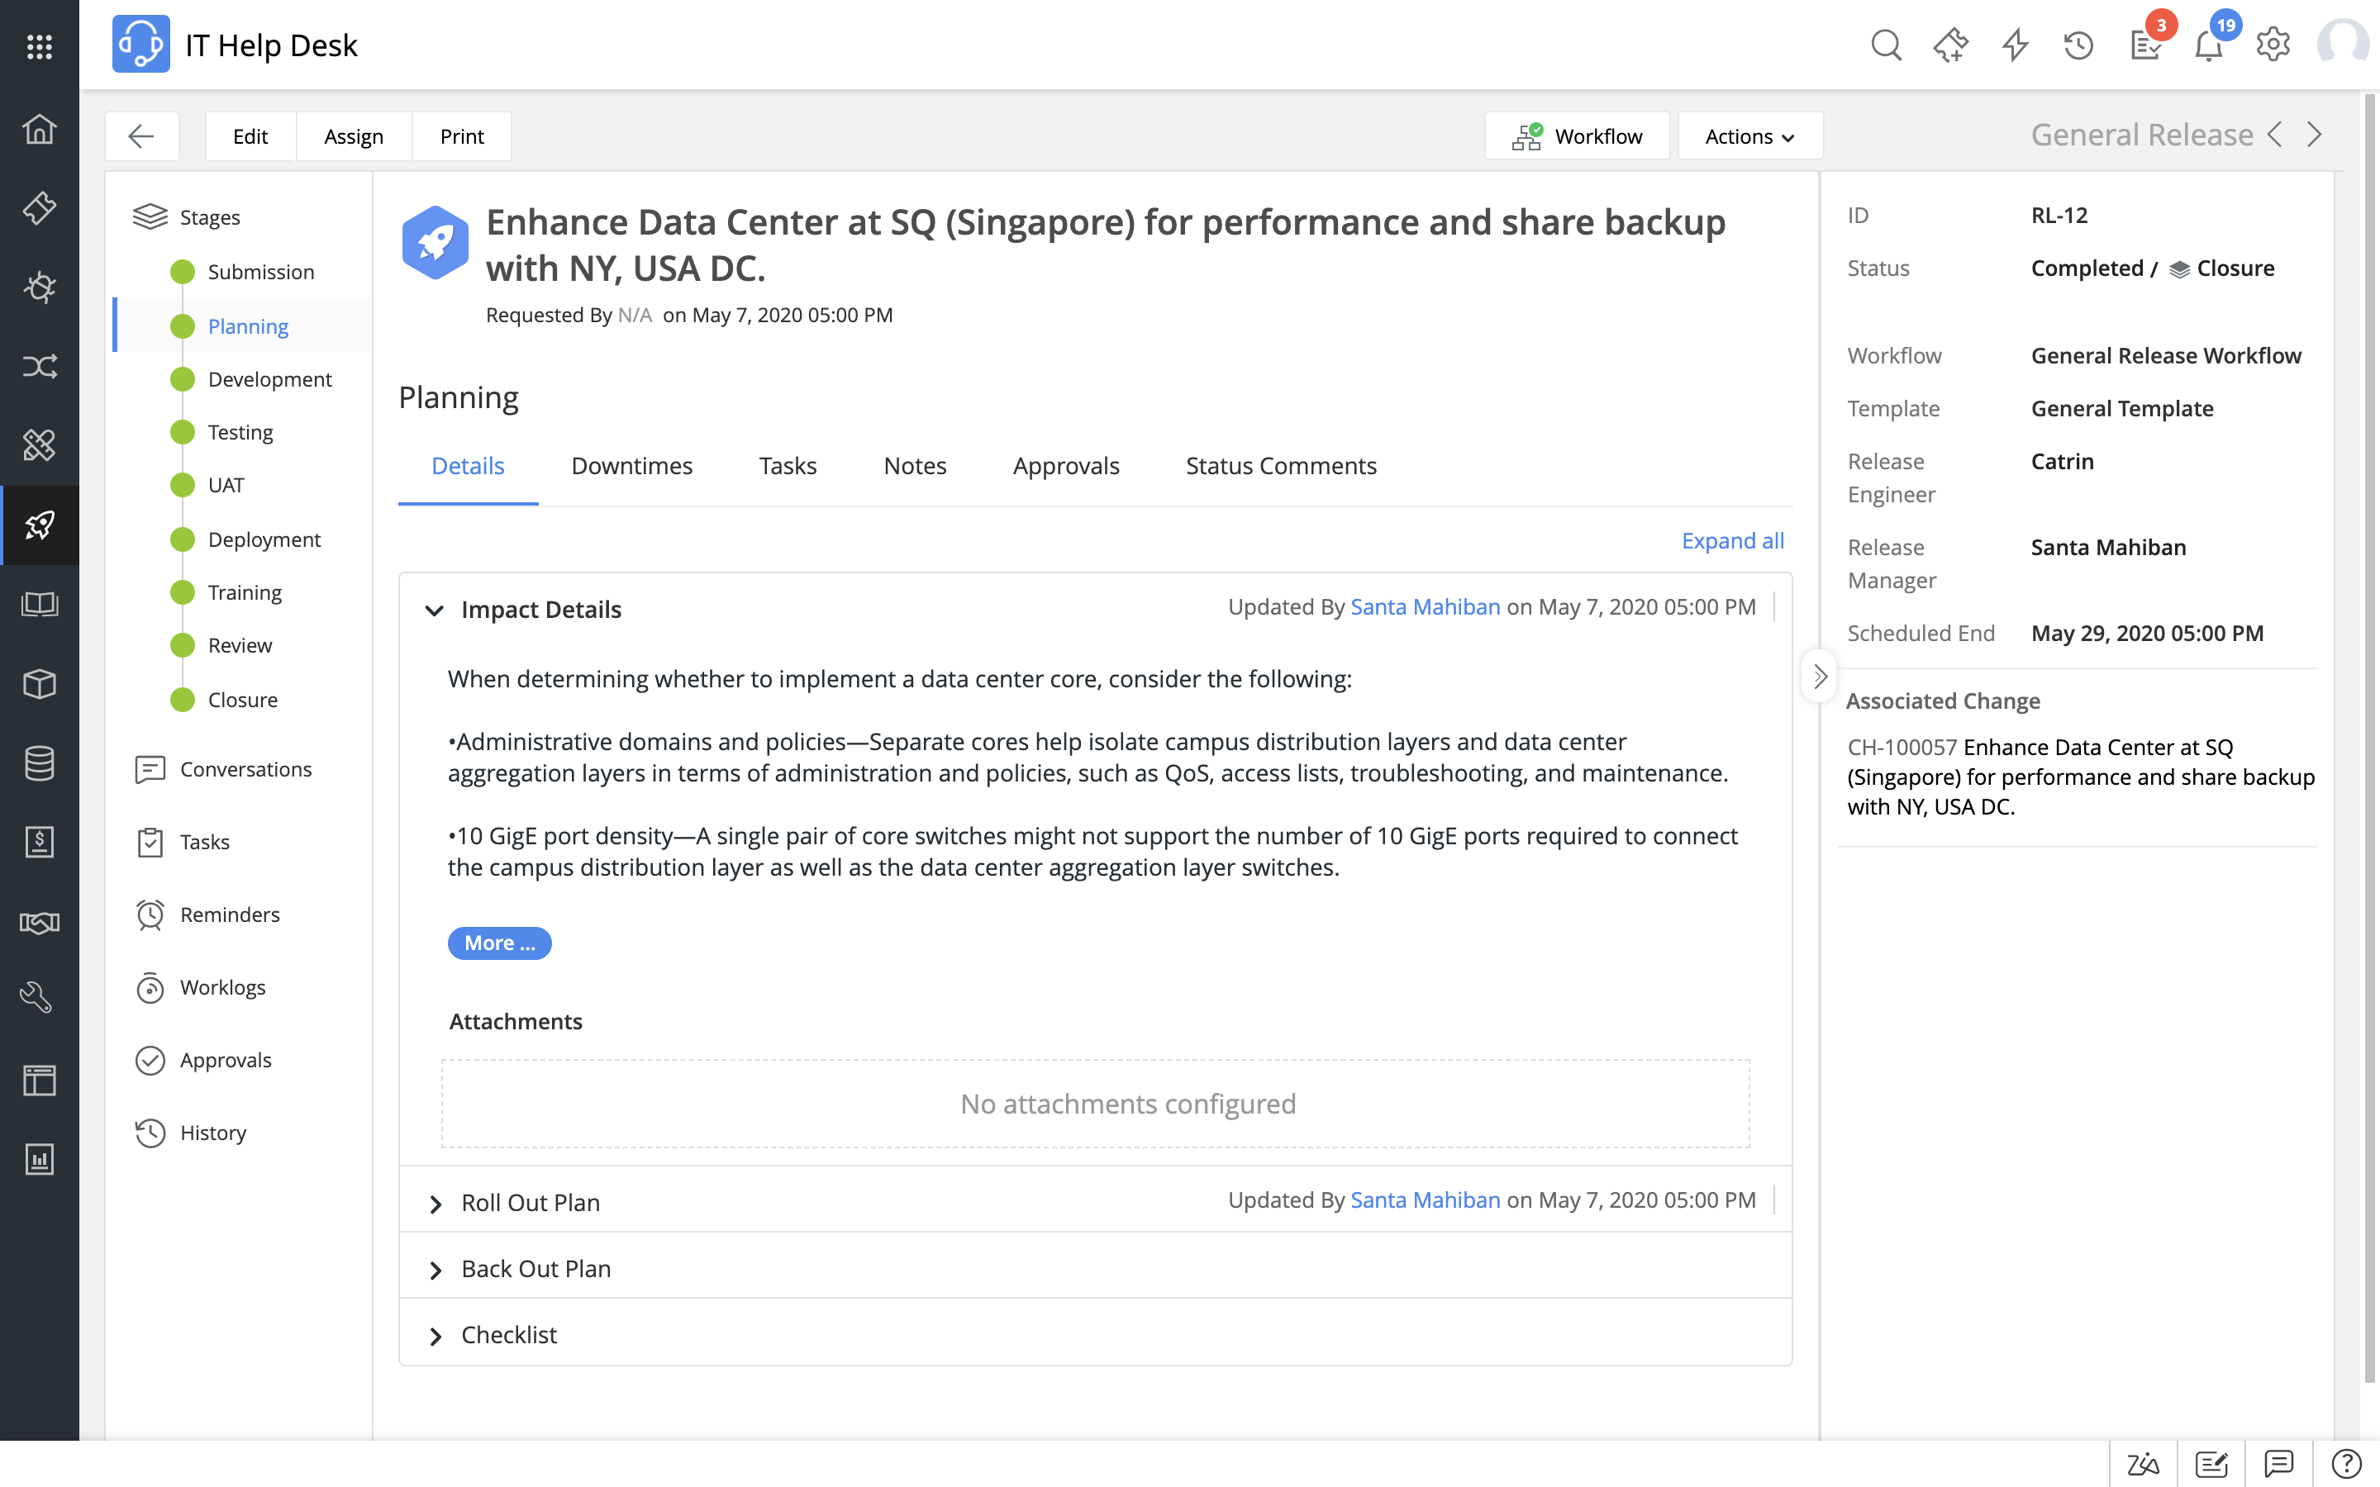Screen dimensions: 2380x1487
Task: Open the settings gear icon
Action: 2273,45
